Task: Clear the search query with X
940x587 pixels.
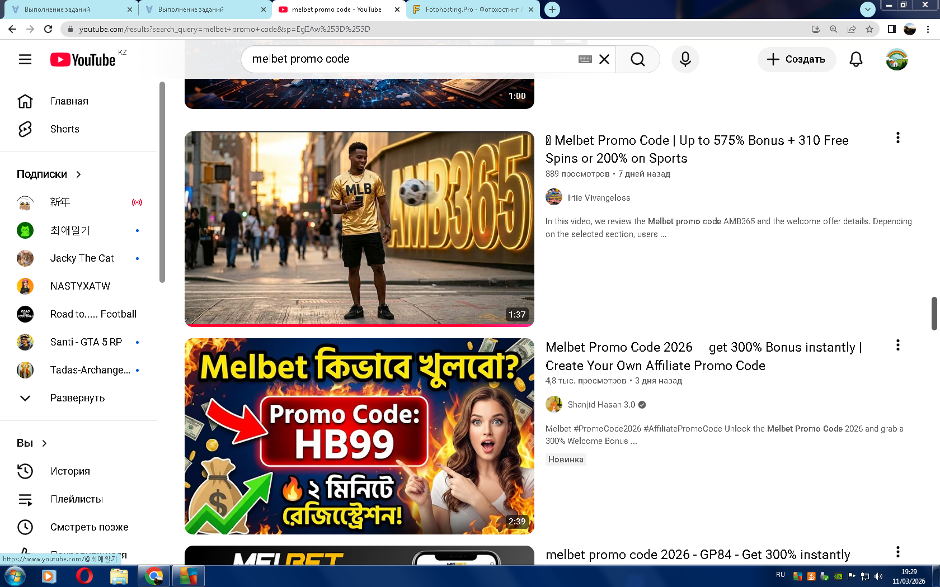Action: coord(604,59)
